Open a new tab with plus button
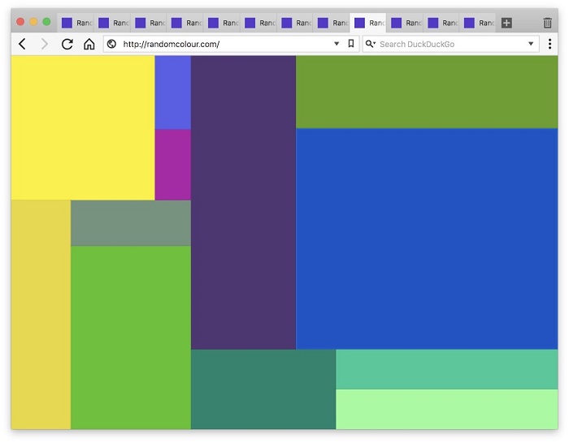 506,23
